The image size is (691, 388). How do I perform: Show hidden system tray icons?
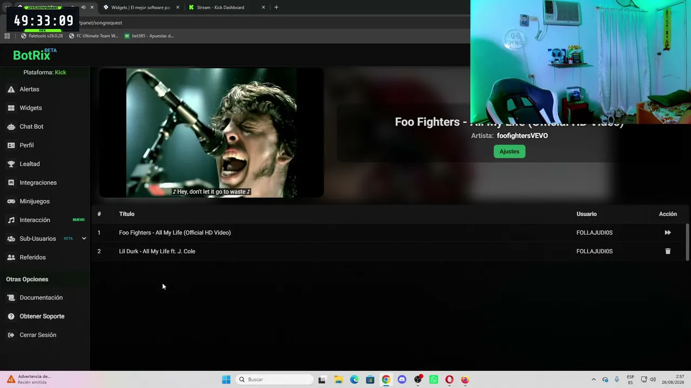tap(594, 380)
